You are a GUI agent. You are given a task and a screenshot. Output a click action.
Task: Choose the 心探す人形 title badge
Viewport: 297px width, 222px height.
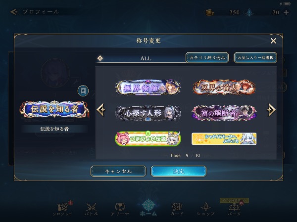point(148,113)
